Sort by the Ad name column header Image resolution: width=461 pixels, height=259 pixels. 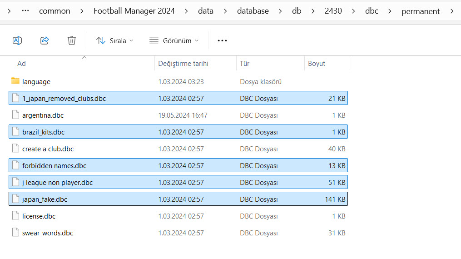point(22,64)
